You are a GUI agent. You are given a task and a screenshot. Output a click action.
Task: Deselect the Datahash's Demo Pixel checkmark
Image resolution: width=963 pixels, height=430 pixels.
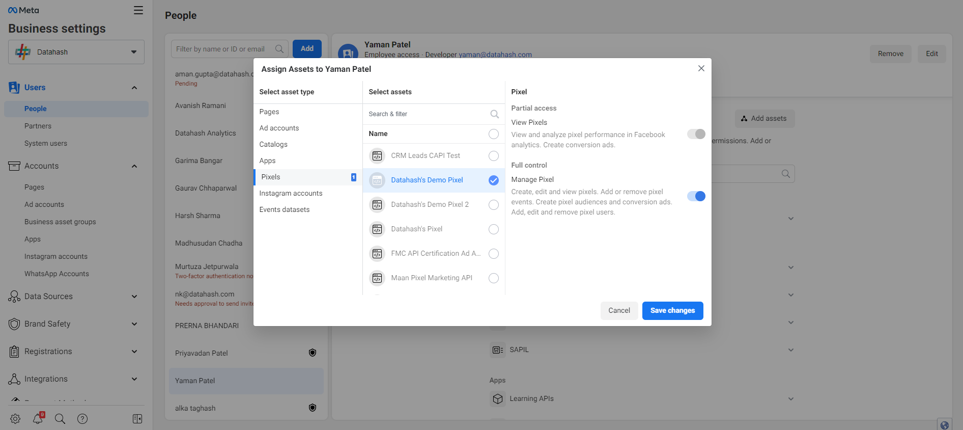click(494, 180)
